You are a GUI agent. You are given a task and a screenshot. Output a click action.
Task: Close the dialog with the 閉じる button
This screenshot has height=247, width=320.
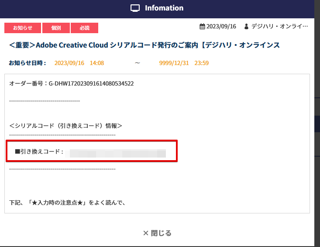(157, 233)
